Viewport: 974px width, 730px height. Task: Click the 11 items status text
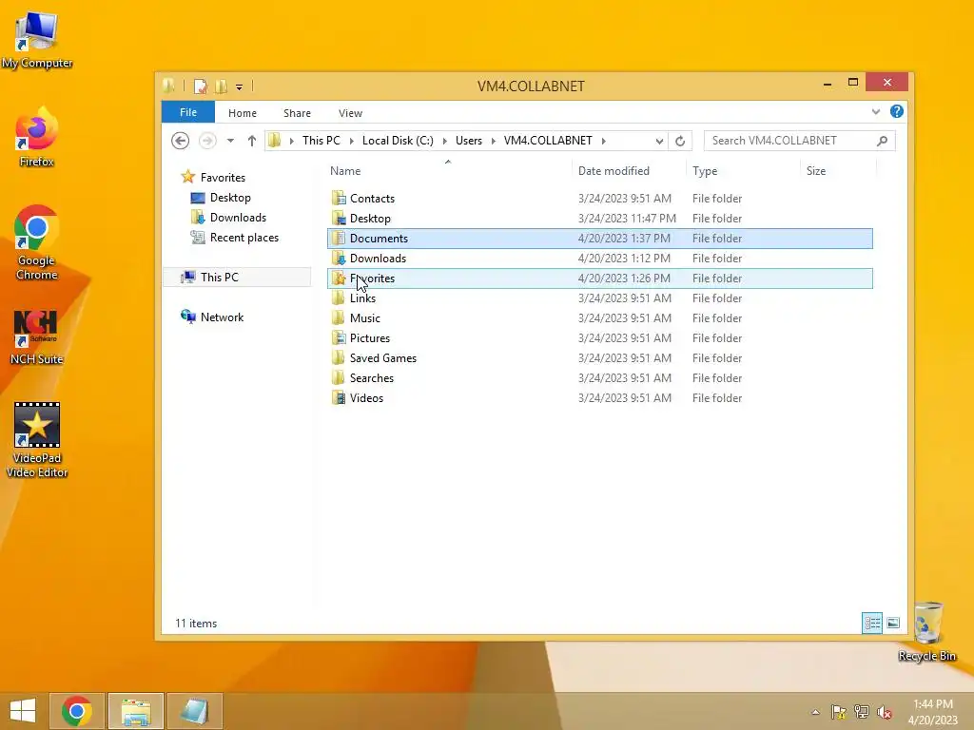[196, 624]
